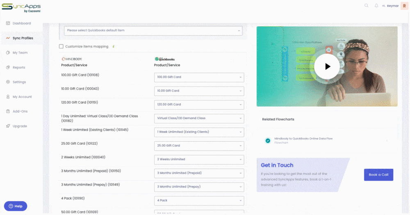410x215 pixels.
Task: Click the Dashboard sidebar icon
Action: 8,23
